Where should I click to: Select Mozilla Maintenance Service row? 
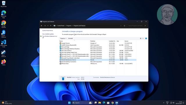[x=98, y=60]
